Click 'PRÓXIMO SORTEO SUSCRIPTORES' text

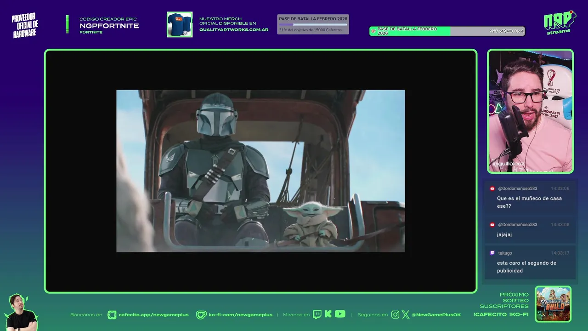pyautogui.click(x=504, y=300)
